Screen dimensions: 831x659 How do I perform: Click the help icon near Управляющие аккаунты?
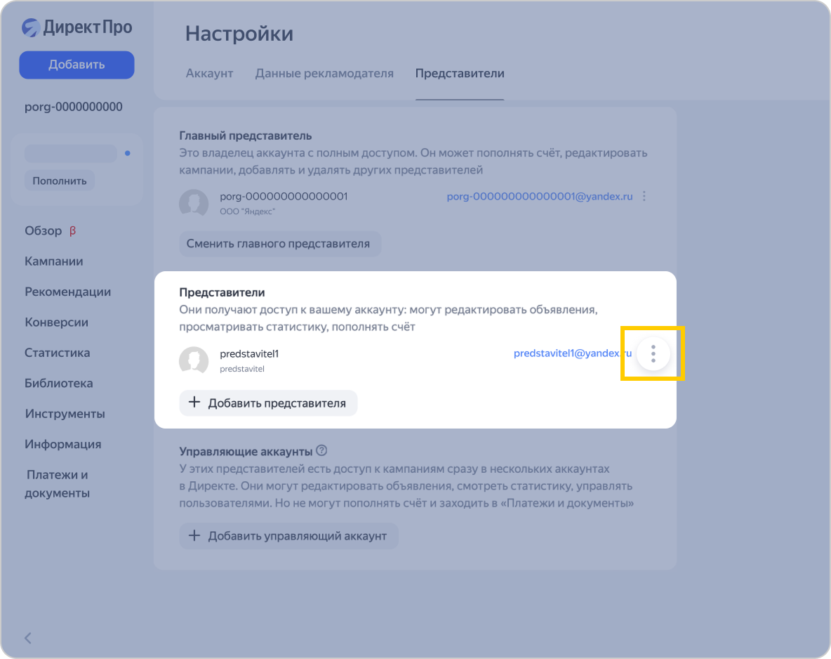(x=322, y=451)
